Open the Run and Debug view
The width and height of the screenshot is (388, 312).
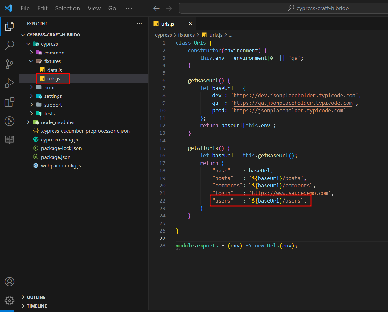tap(9, 83)
